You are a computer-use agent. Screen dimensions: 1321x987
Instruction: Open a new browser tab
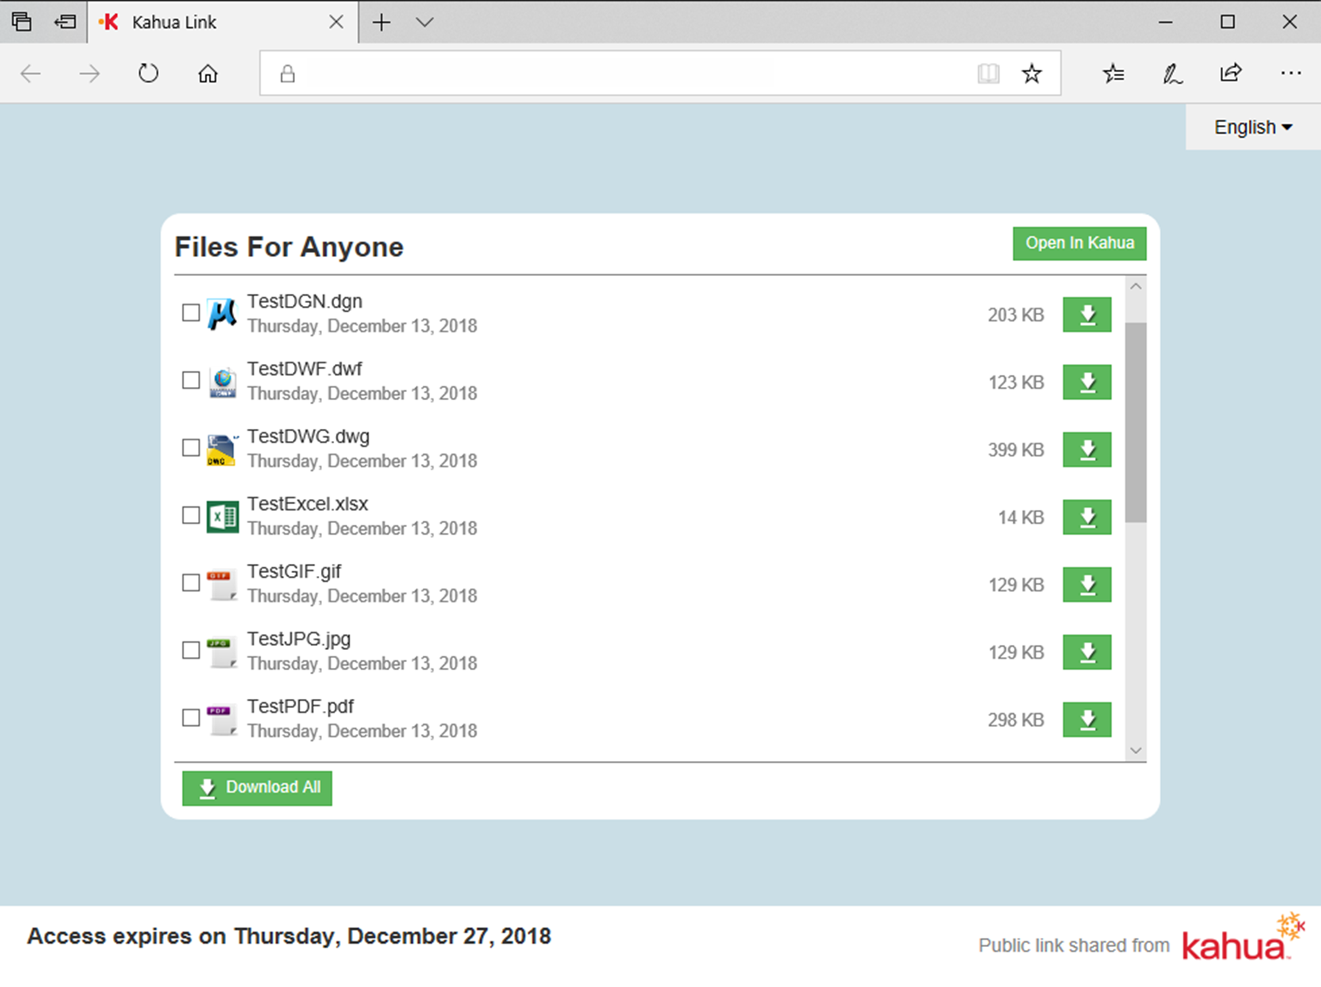click(x=381, y=22)
